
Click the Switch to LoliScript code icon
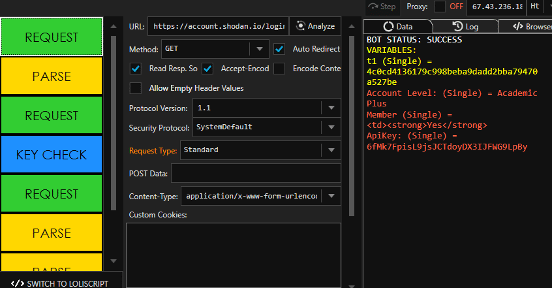tap(18, 283)
